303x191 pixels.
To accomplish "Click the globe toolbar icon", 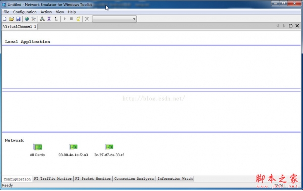I will (27, 19).
